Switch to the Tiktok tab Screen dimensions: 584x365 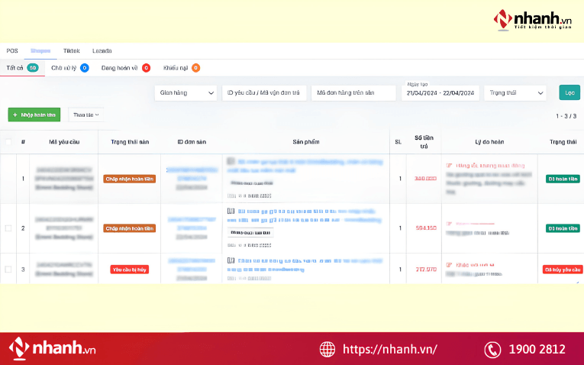72,50
